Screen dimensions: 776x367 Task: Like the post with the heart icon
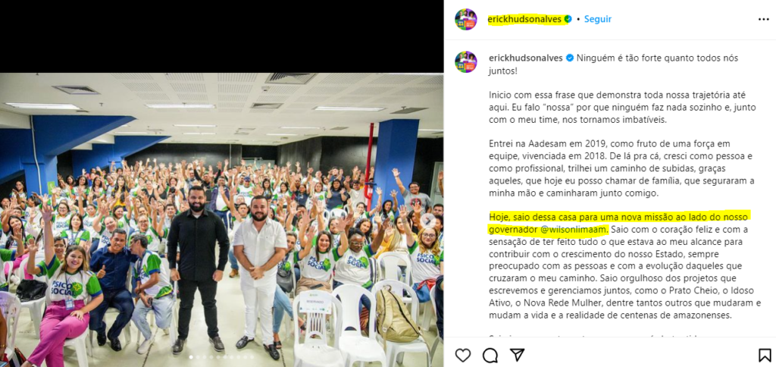(463, 355)
